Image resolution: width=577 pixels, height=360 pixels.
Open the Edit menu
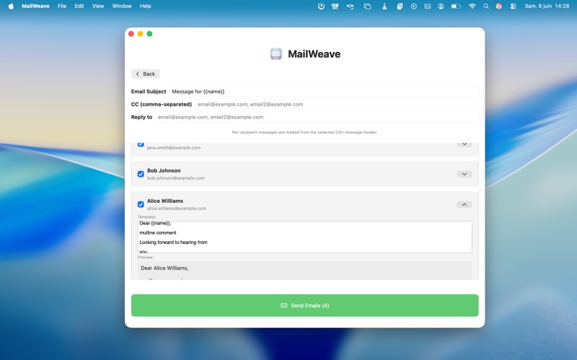point(79,6)
